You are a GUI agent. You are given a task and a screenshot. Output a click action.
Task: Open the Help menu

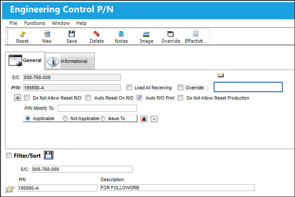click(81, 23)
